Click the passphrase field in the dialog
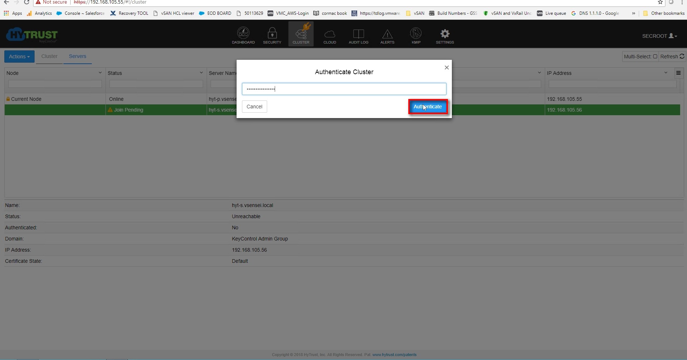 pyautogui.click(x=344, y=89)
